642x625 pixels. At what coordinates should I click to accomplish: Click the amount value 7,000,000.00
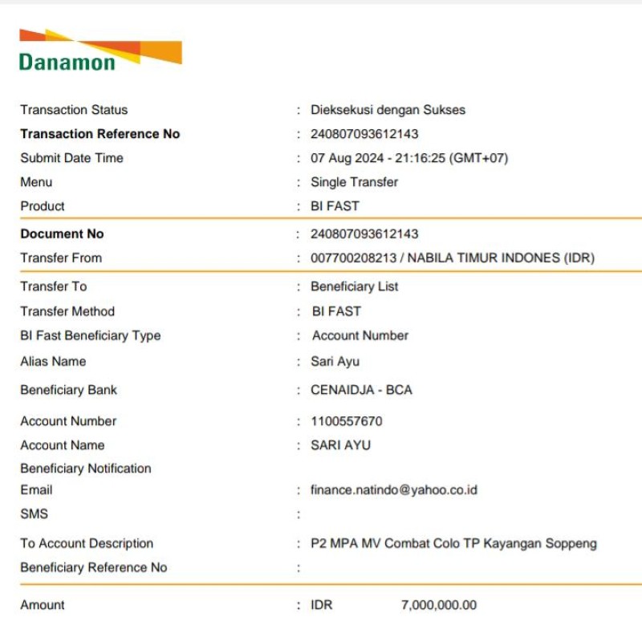439,605
